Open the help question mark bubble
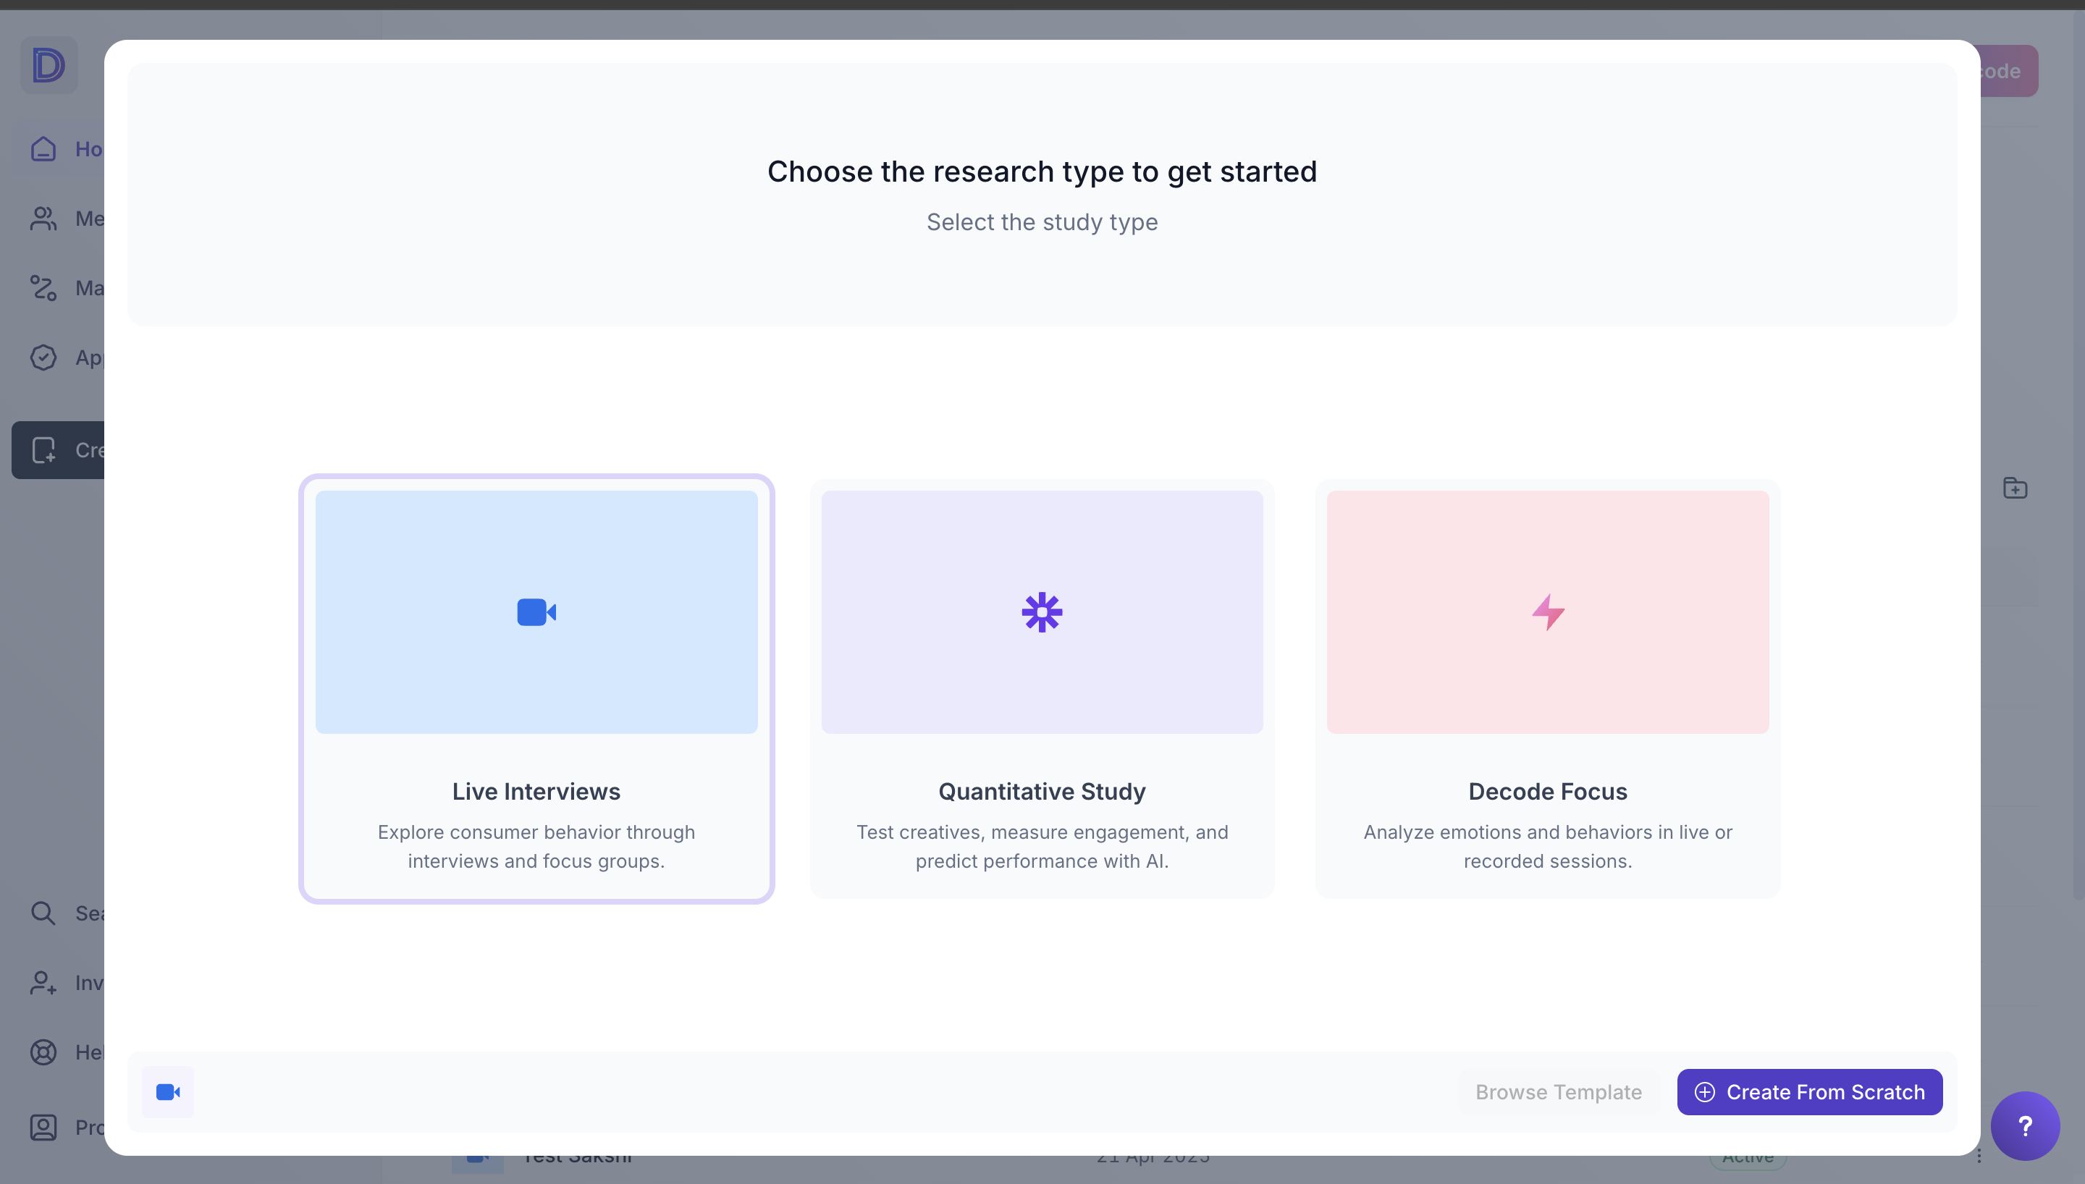This screenshot has height=1184, width=2085. click(2025, 1125)
